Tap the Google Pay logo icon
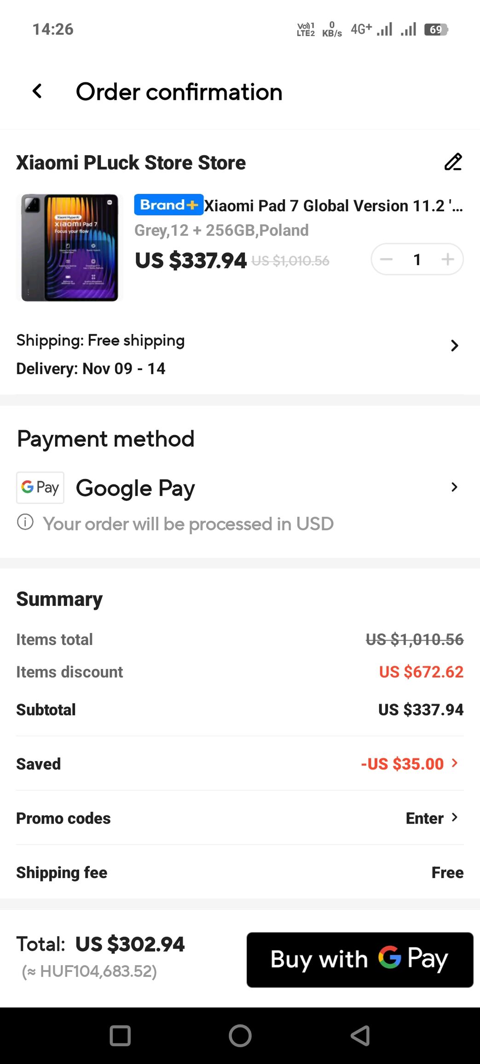The height and width of the screenshot is (1064, 480). (x=40, y=488)
